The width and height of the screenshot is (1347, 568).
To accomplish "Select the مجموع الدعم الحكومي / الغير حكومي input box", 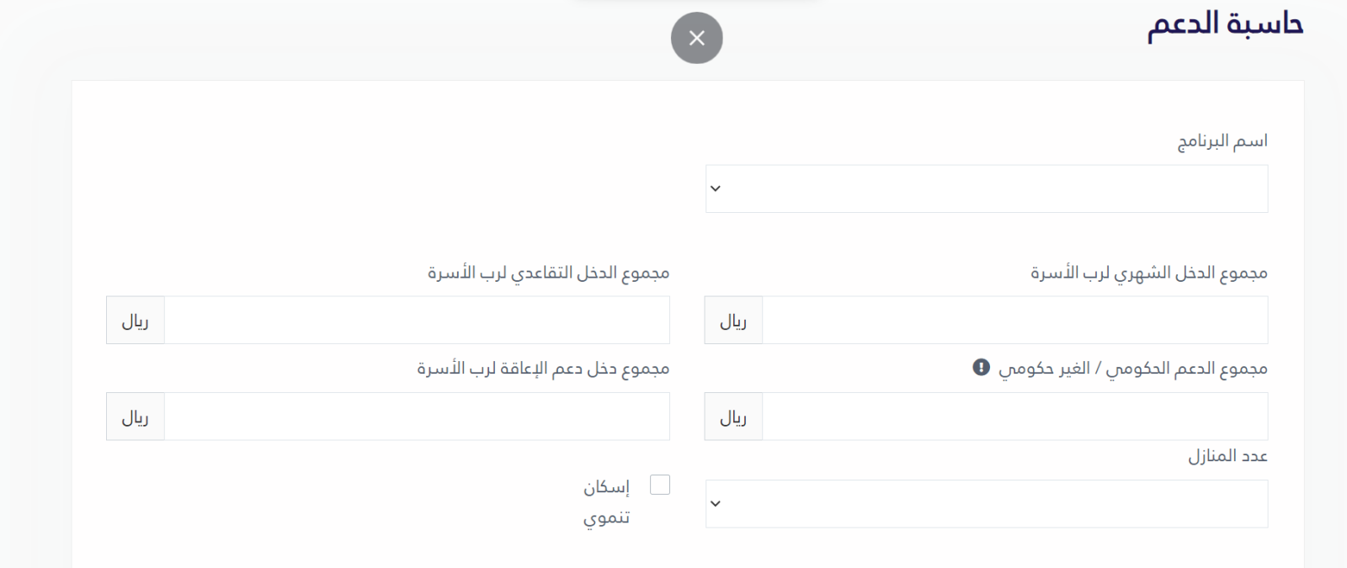I will 1014,417.
